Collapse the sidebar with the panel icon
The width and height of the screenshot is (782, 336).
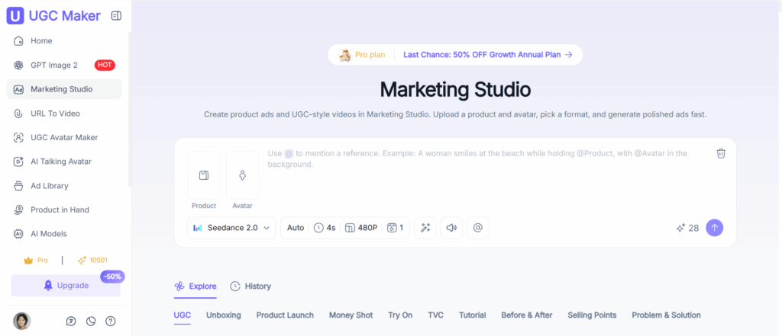[116, 16]
